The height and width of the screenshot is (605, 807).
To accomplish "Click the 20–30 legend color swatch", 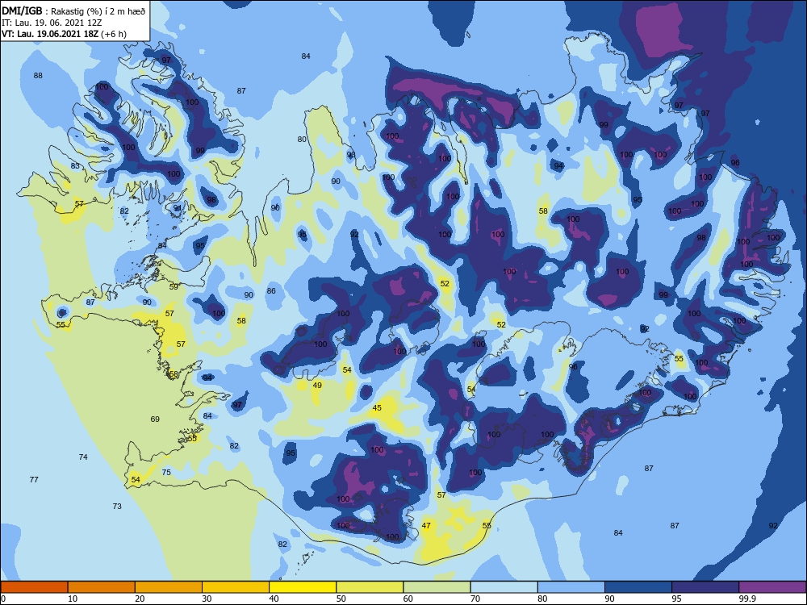I will 169,587.
